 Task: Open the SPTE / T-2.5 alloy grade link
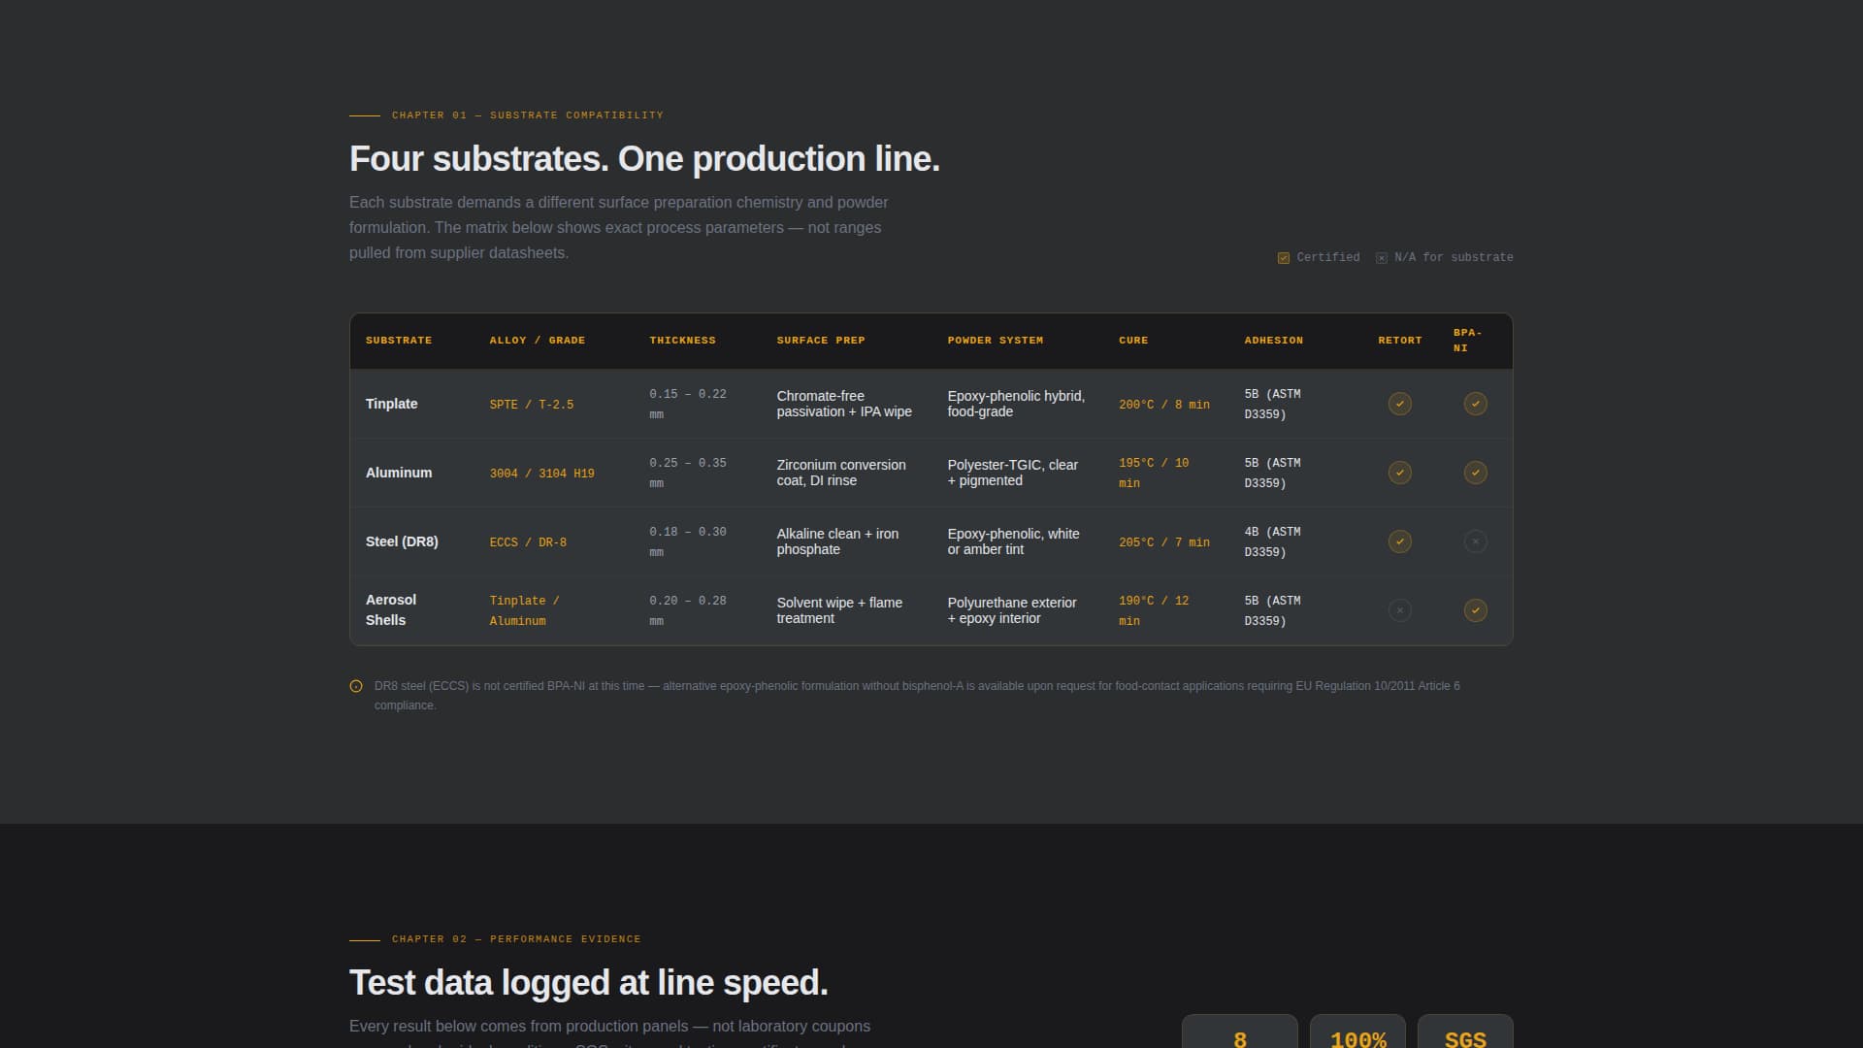coord(531,404)
